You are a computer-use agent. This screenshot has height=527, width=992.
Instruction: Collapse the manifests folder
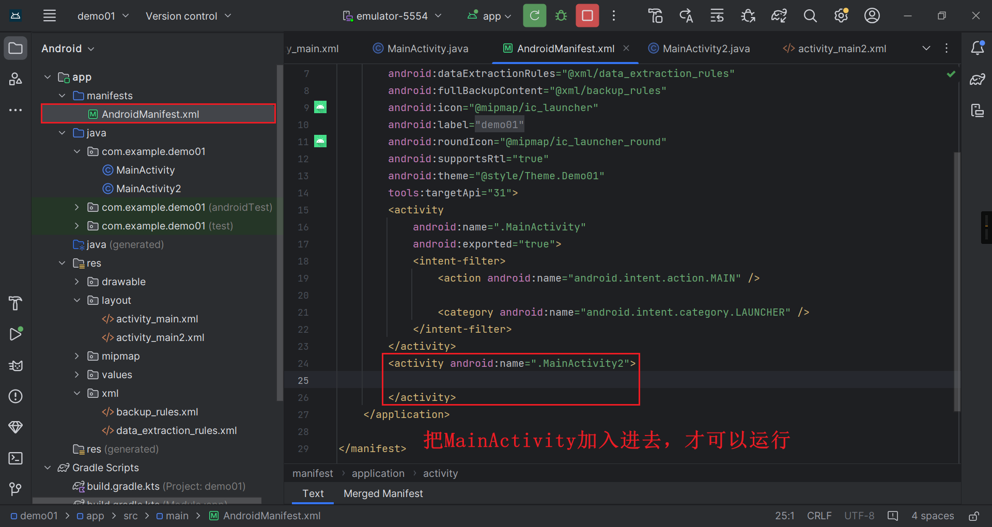point(62,96)
